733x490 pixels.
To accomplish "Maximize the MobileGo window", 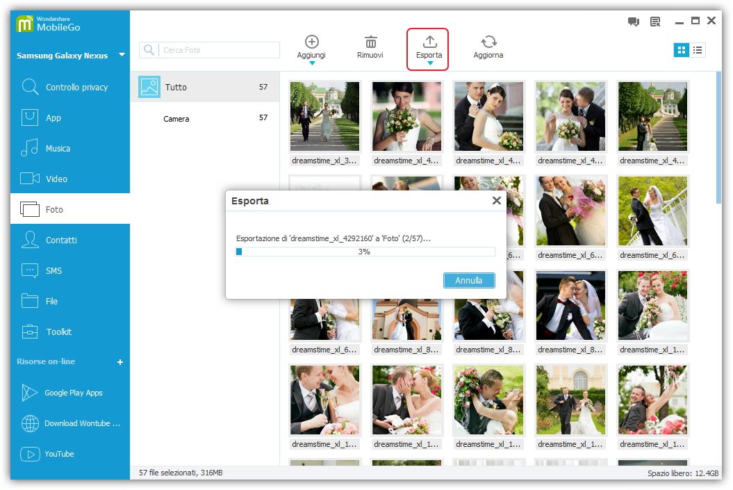I will [x=695, y=21].
